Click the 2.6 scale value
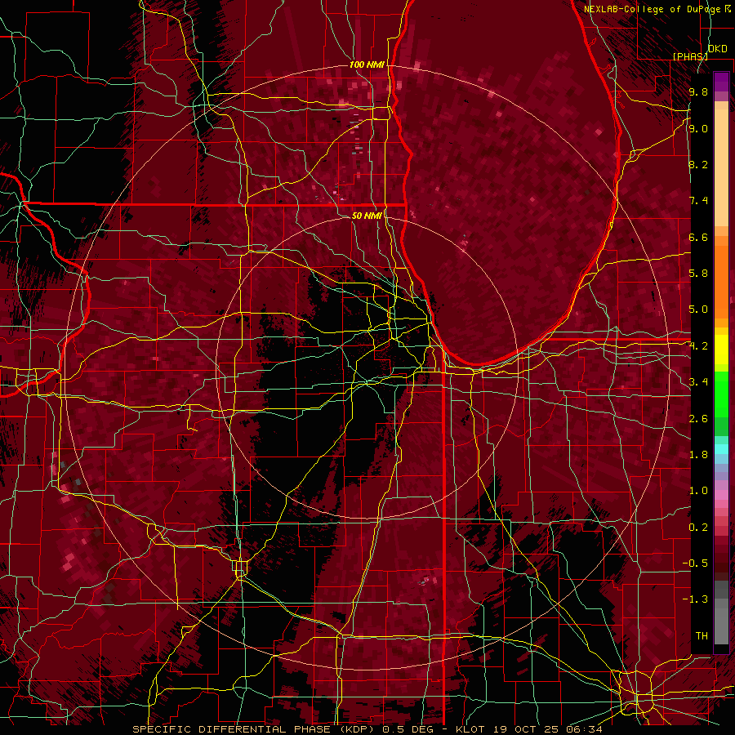The width and height of the screenshot is (735, 735). [698, 419]
